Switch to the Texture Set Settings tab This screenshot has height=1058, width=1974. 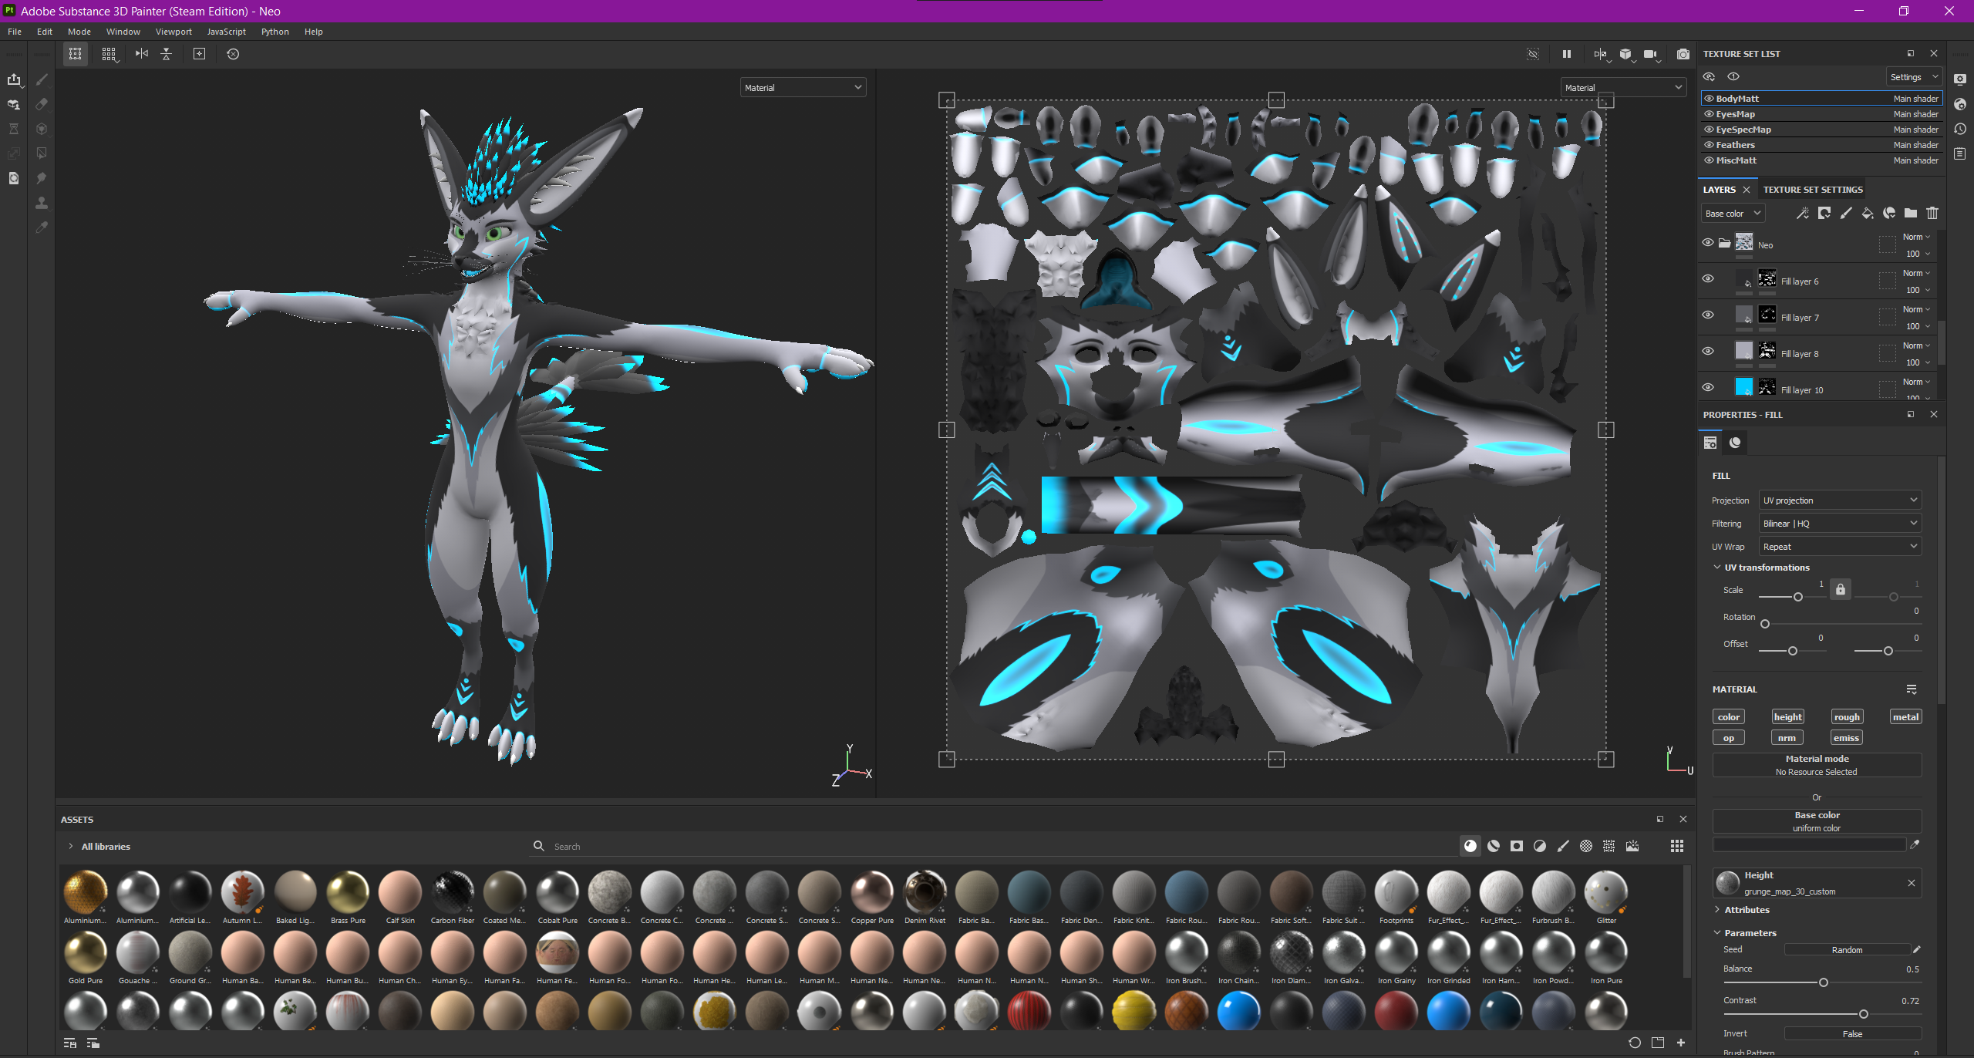(1813, 190)
